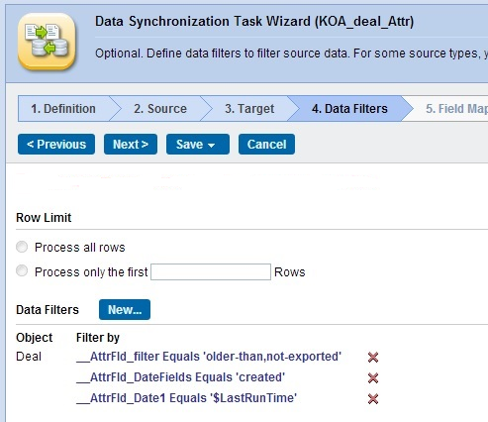Select the Data Filters step
488x422 pixels.
[349, 109]
